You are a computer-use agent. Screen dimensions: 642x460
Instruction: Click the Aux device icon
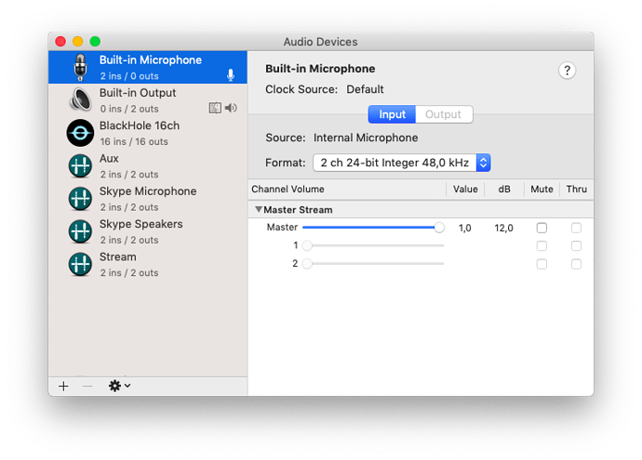coord(80,166)
